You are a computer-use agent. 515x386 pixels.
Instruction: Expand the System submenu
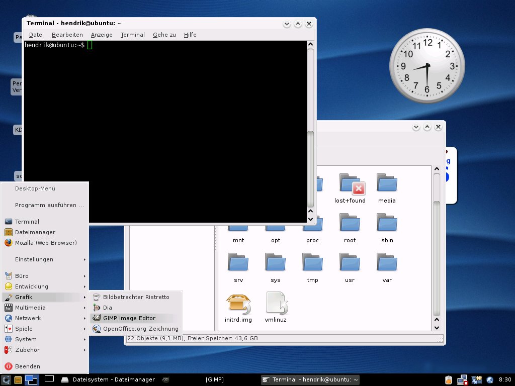click(x=45, y=339)
